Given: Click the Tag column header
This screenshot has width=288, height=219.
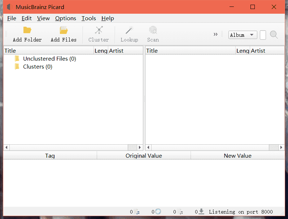Looking at the screenshot, I should (50, 156).
